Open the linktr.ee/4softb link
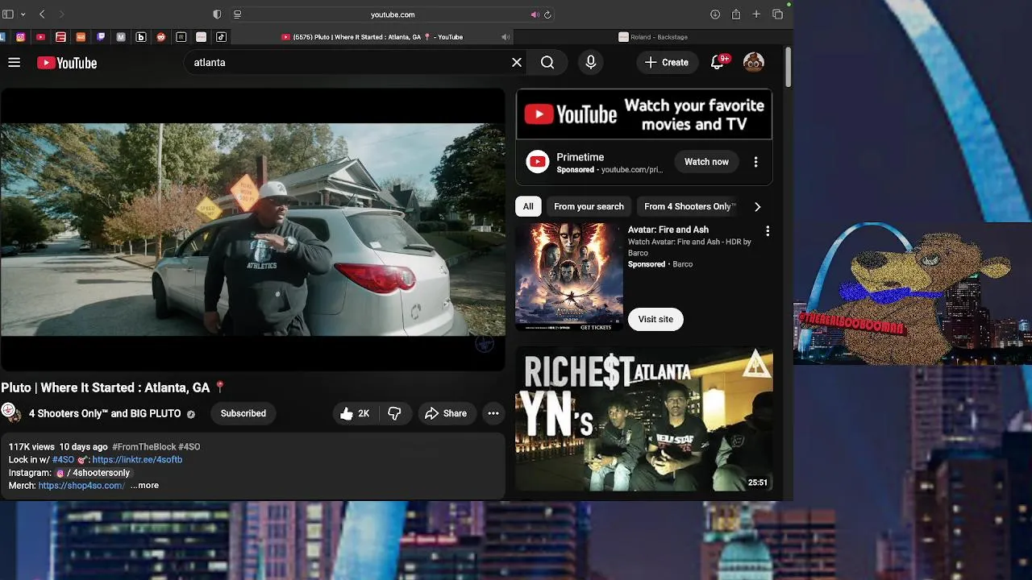The height and width of the screenshot is (580, 1032). pos(137,459)
